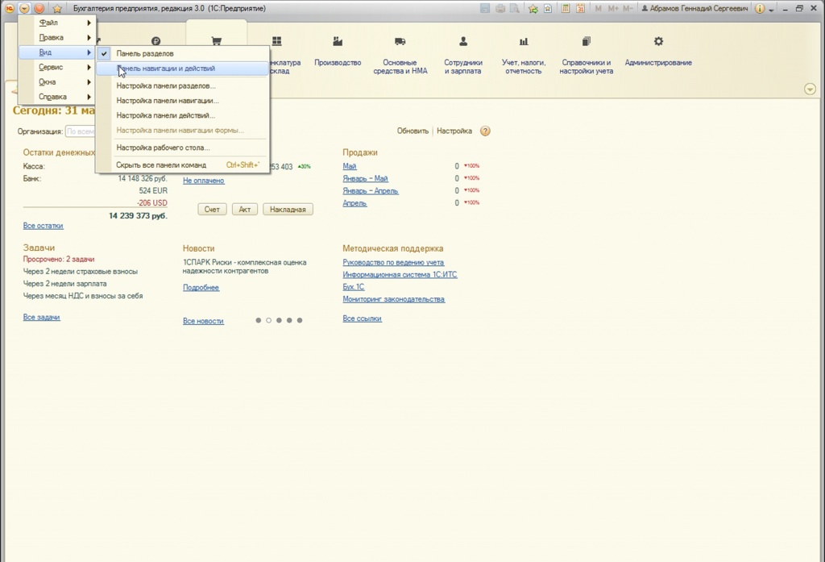Screen dimensions: 825x562
Task: Open the Все задачи link
Action: [42, 317]
